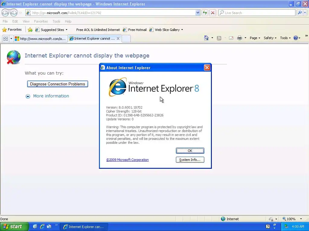Click the Print icon
The width and height of the screenshot is (309, 231).
tap(239, 38)
